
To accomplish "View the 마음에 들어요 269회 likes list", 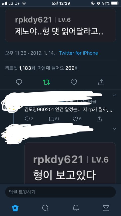I will [58, 68].
